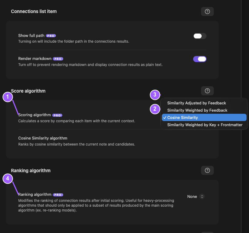Open the Ranking algorithm None dropdown
249x233 pixels.
pyautogui.click(x=196, y=197)
